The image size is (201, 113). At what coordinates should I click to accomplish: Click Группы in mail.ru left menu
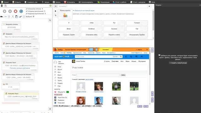(60, 80)
